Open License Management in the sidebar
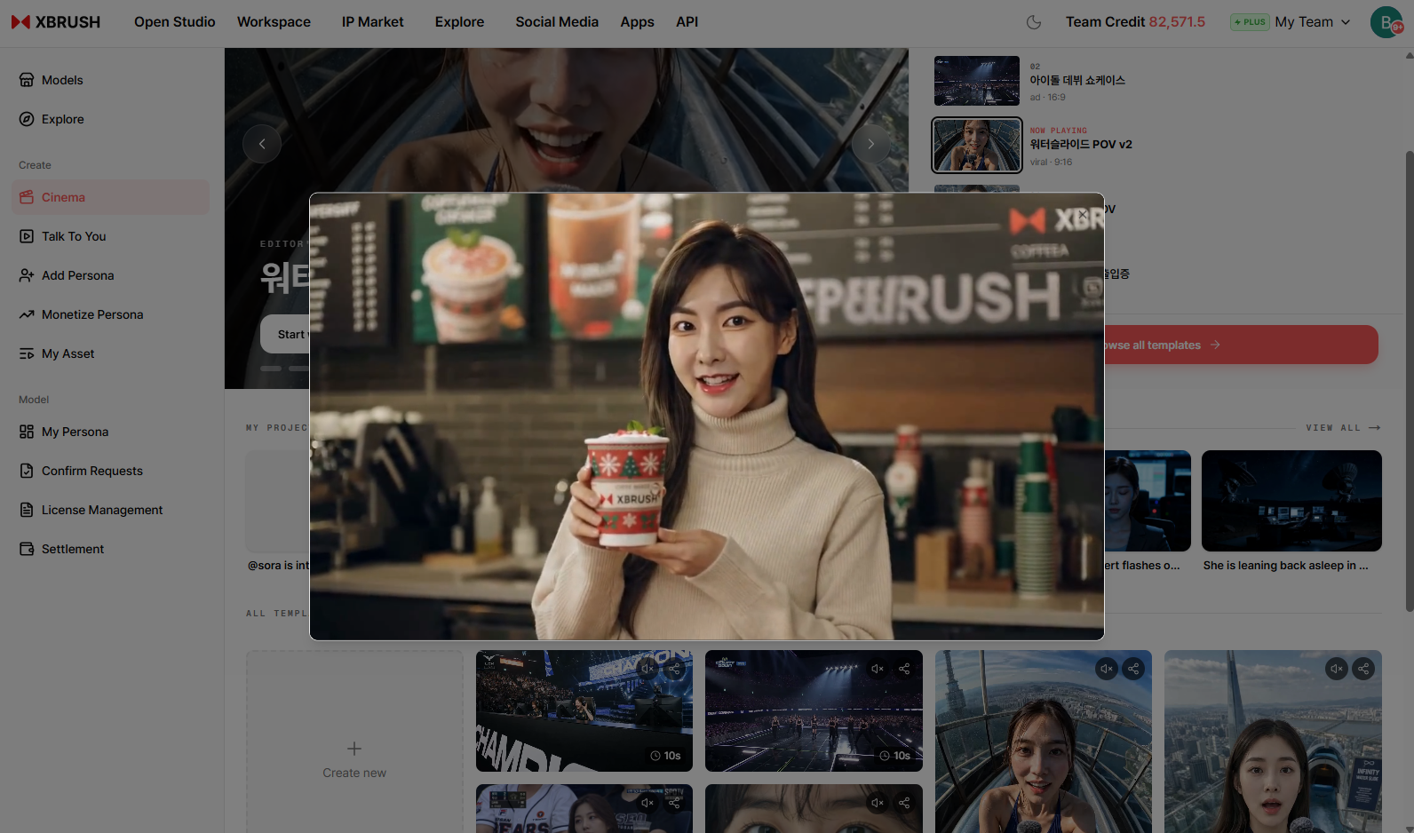Image resolution: width=1414 pixels, height=833 pixels. click(111, 510)
